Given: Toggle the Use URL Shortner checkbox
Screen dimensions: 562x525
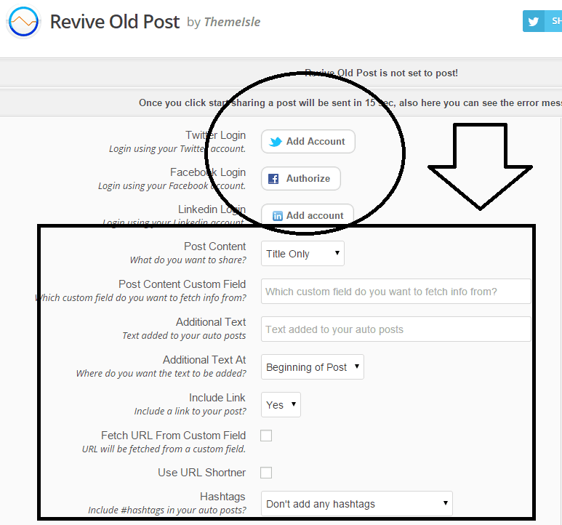Looking at the screenshot, I should pyautogui.click(x=266, y=473).
